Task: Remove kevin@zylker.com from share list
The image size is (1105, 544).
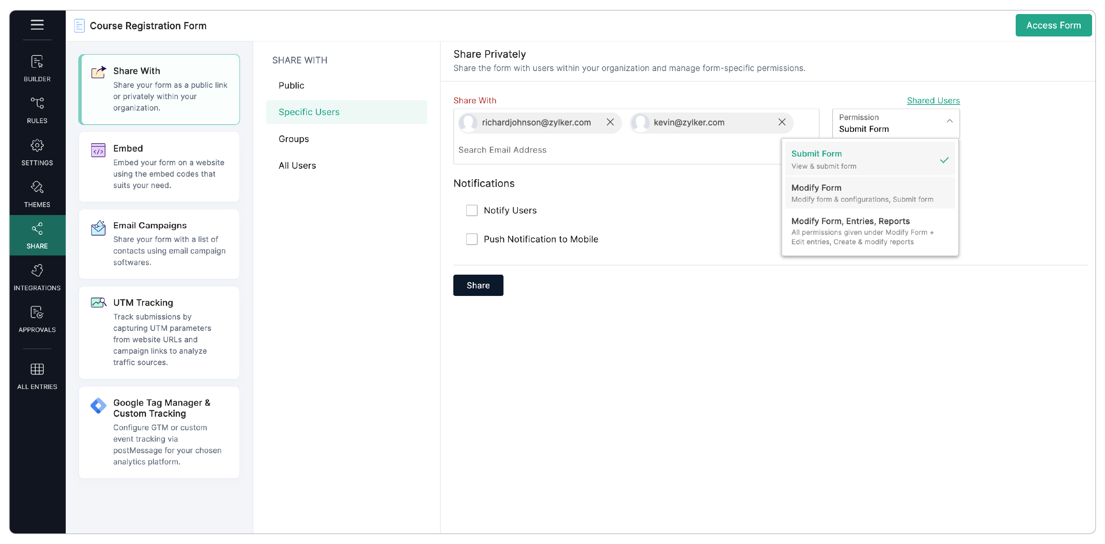Action: pos(782,122)
